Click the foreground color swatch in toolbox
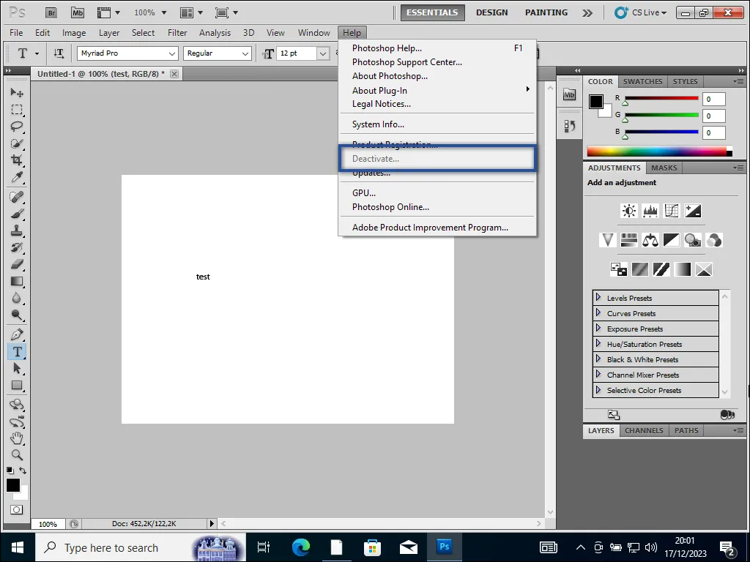The image size is (750, 562). [x=13, y=485]
